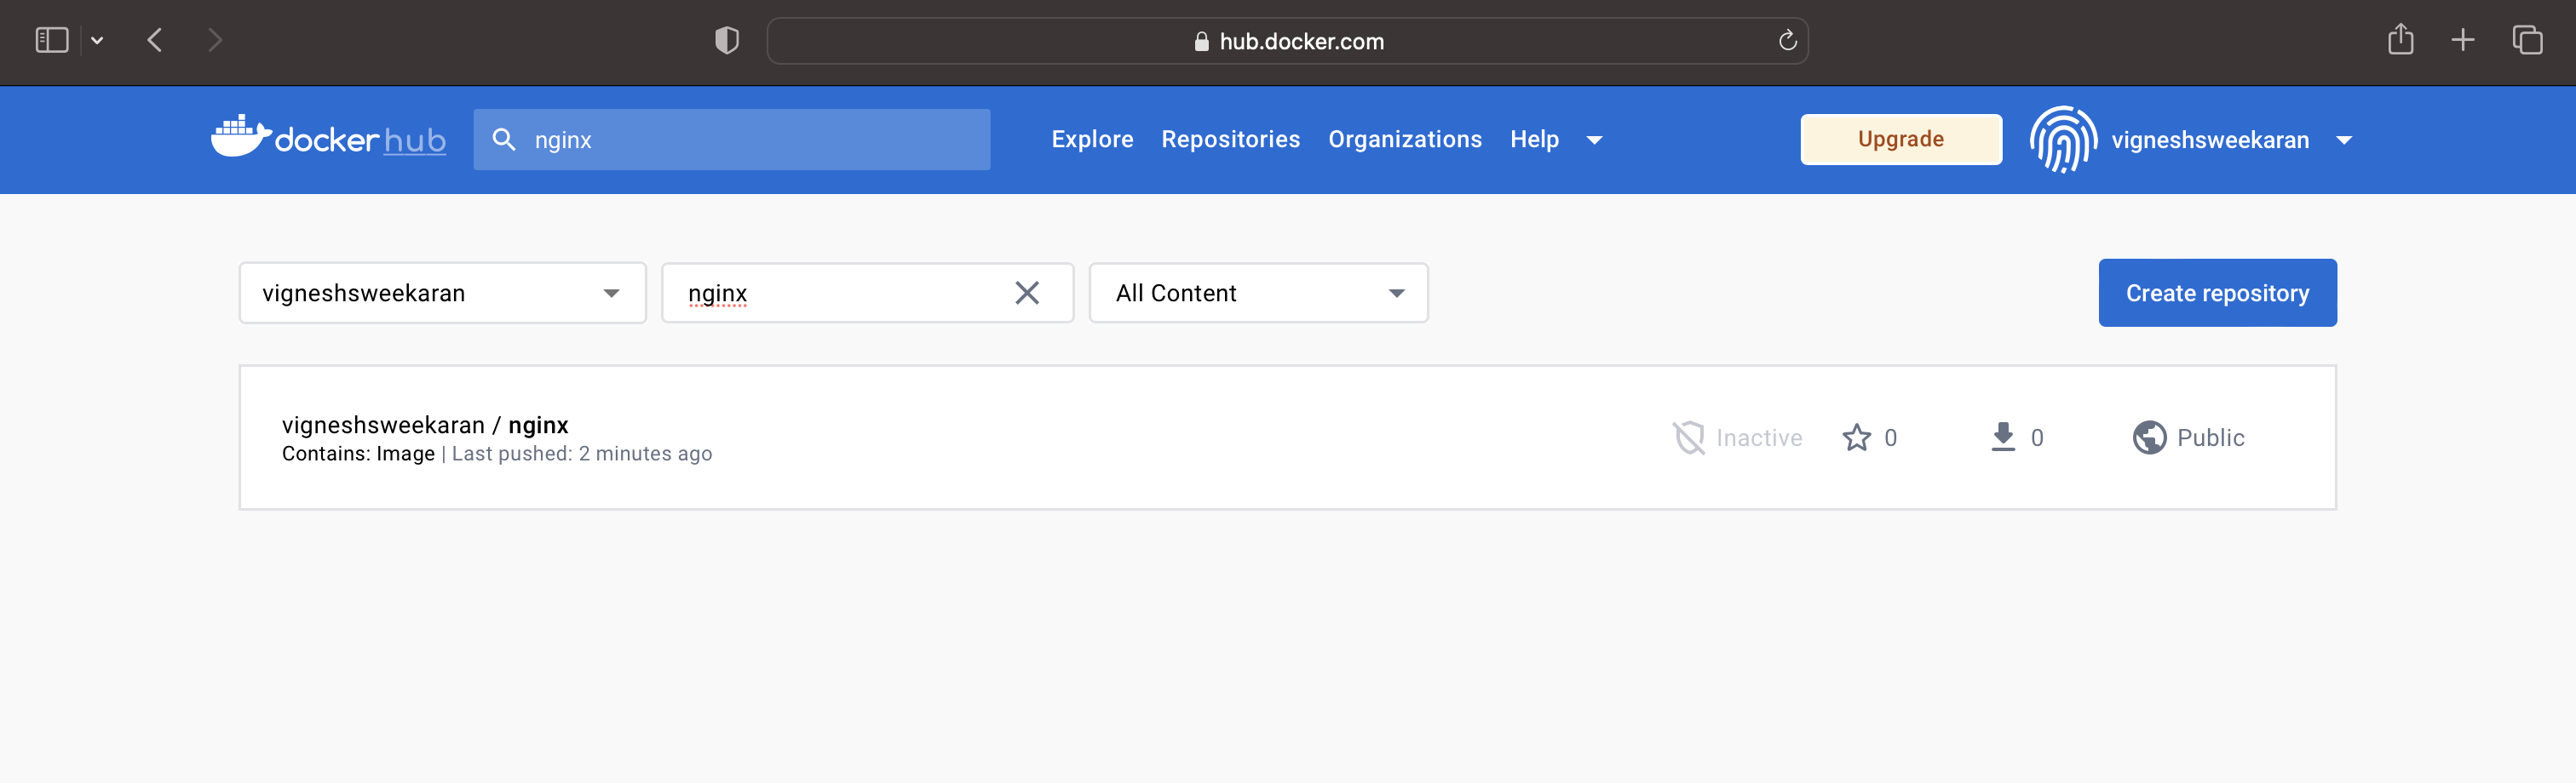Open the vigneshsweekaran / nginx repository link
The height and width of the screenshot is (783, 2576).
point(425,425)
